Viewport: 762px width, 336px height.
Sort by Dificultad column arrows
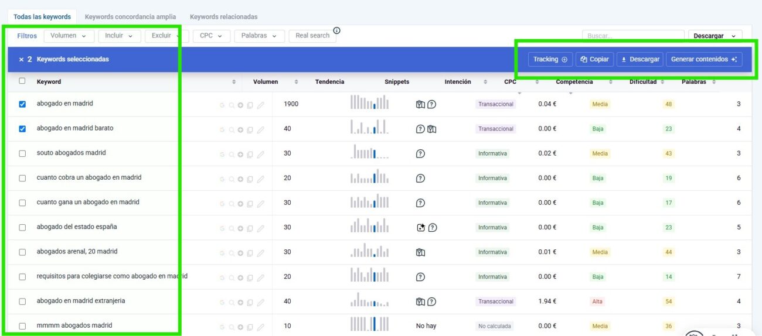coord(662,82)
